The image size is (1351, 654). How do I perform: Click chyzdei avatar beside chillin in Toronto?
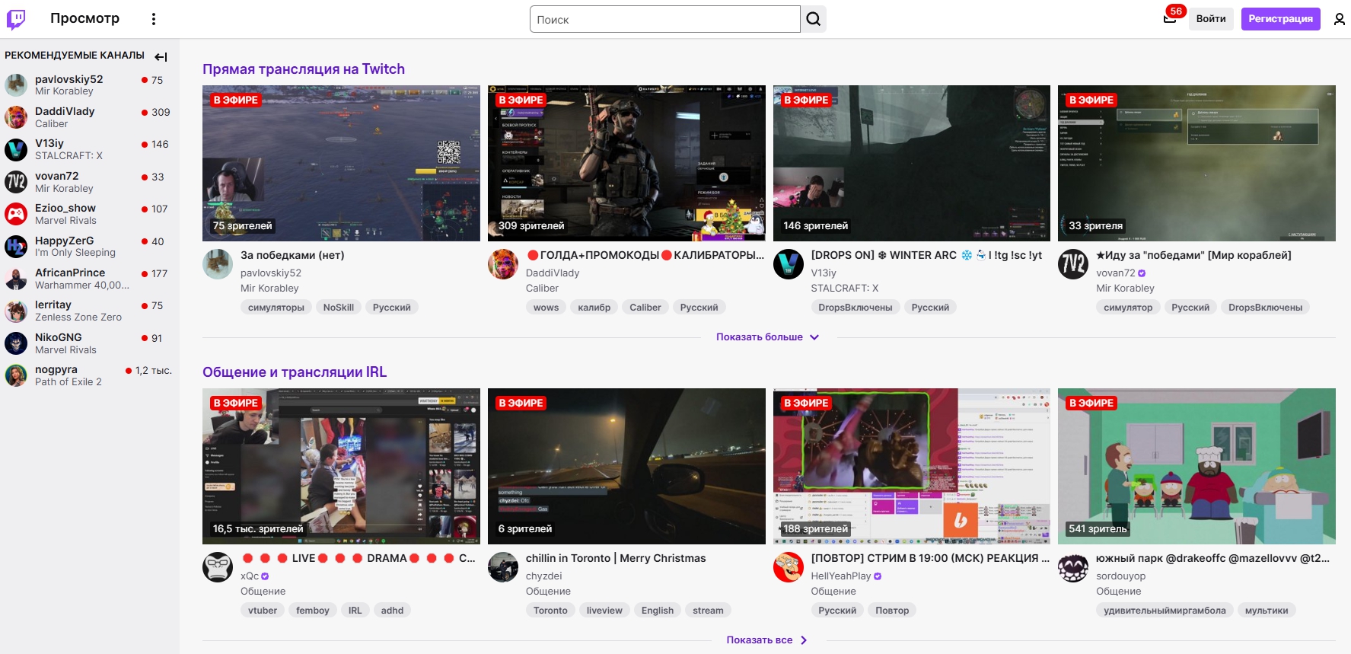[x=503, y=567]
